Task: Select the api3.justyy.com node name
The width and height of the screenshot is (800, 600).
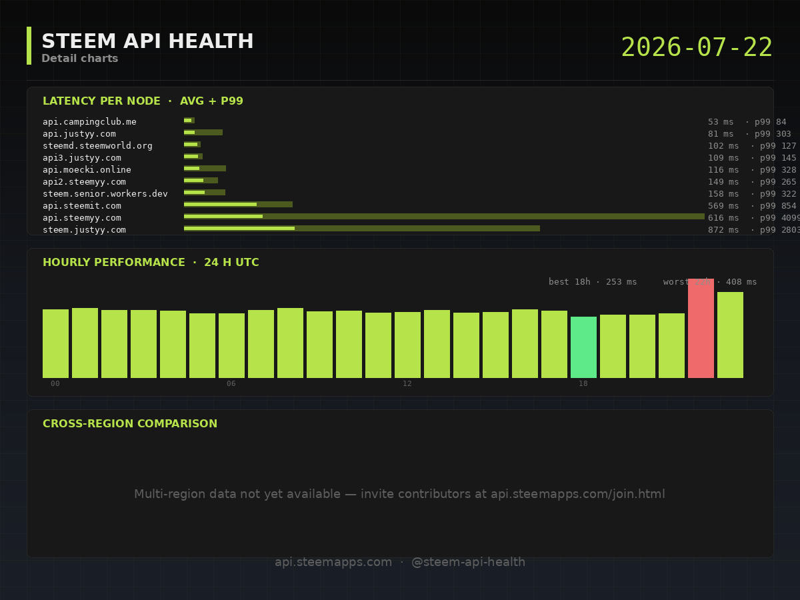Action: [82, 158]
